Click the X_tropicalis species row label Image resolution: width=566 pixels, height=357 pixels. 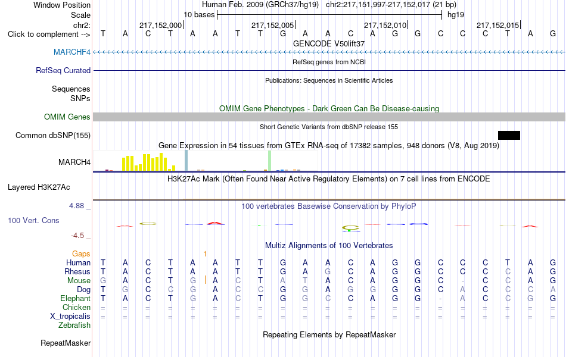tap(70, 317)
